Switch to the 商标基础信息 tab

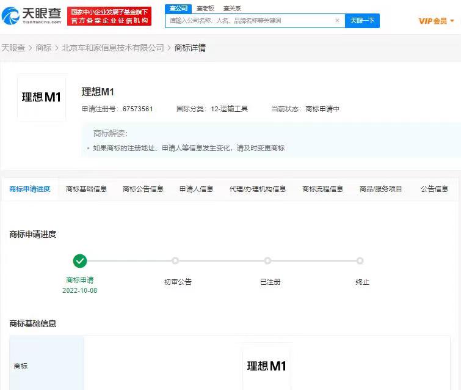(x=87, y=189)
